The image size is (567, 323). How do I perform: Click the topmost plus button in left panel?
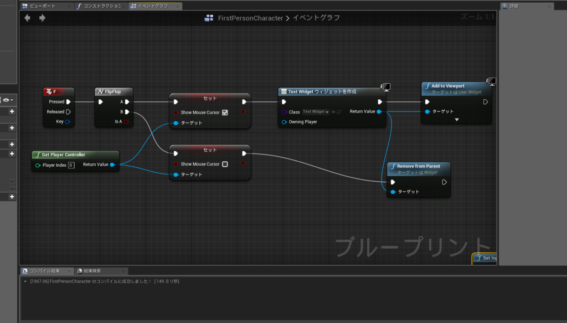pos(12,111)
